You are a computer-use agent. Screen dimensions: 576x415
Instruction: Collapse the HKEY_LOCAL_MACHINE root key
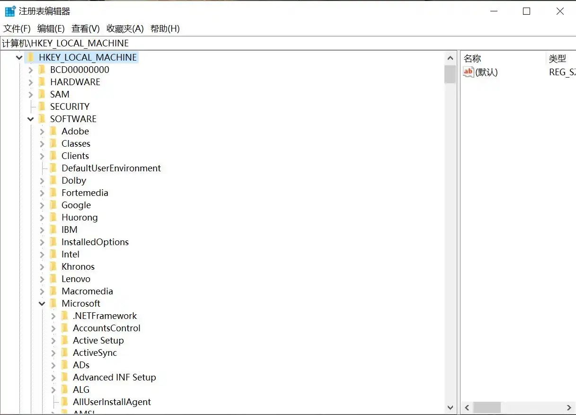pos(19,58)
